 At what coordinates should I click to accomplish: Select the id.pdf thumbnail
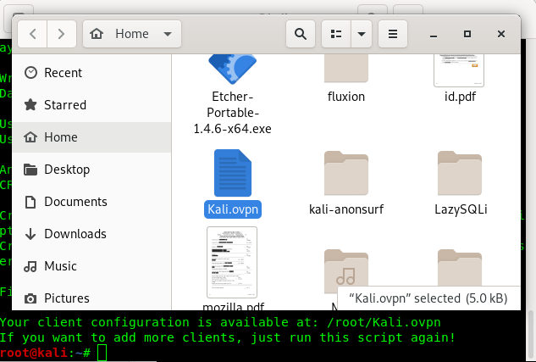[459, 70]
